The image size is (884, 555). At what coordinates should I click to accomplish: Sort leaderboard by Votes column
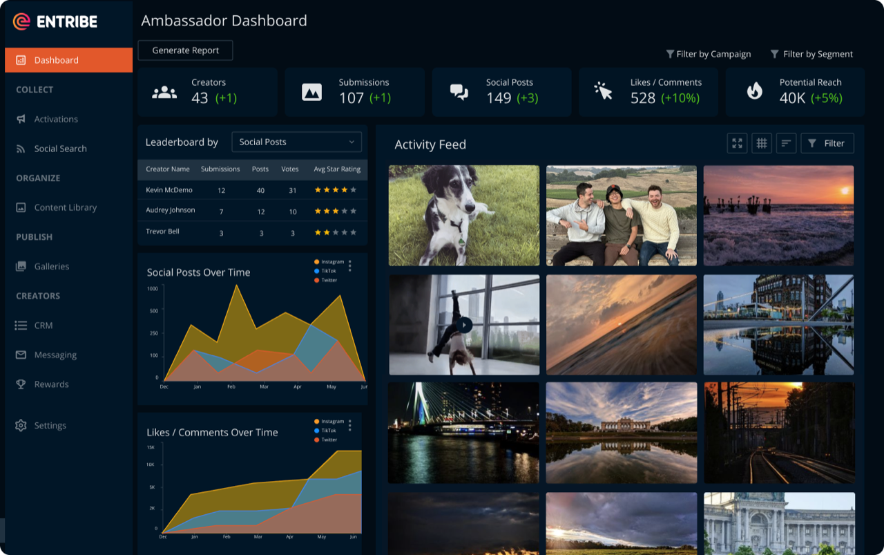tap(290, 169)
